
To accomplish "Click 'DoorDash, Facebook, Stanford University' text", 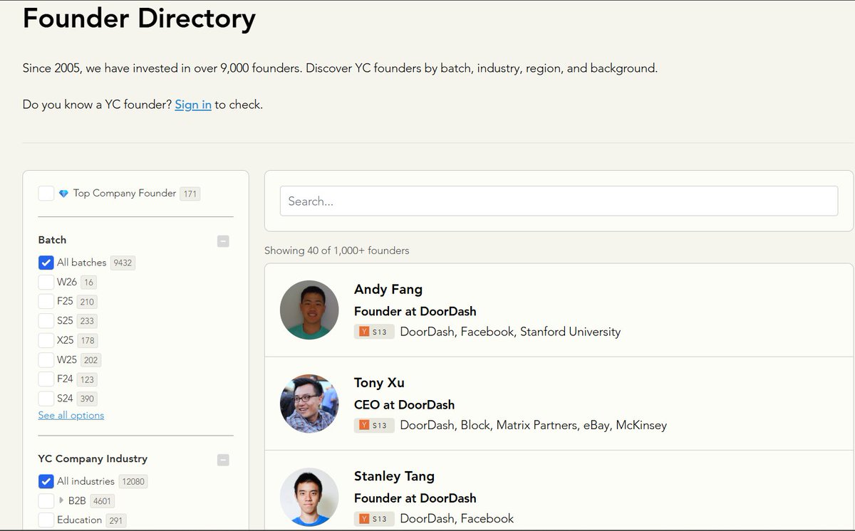I will click(510, 332).
